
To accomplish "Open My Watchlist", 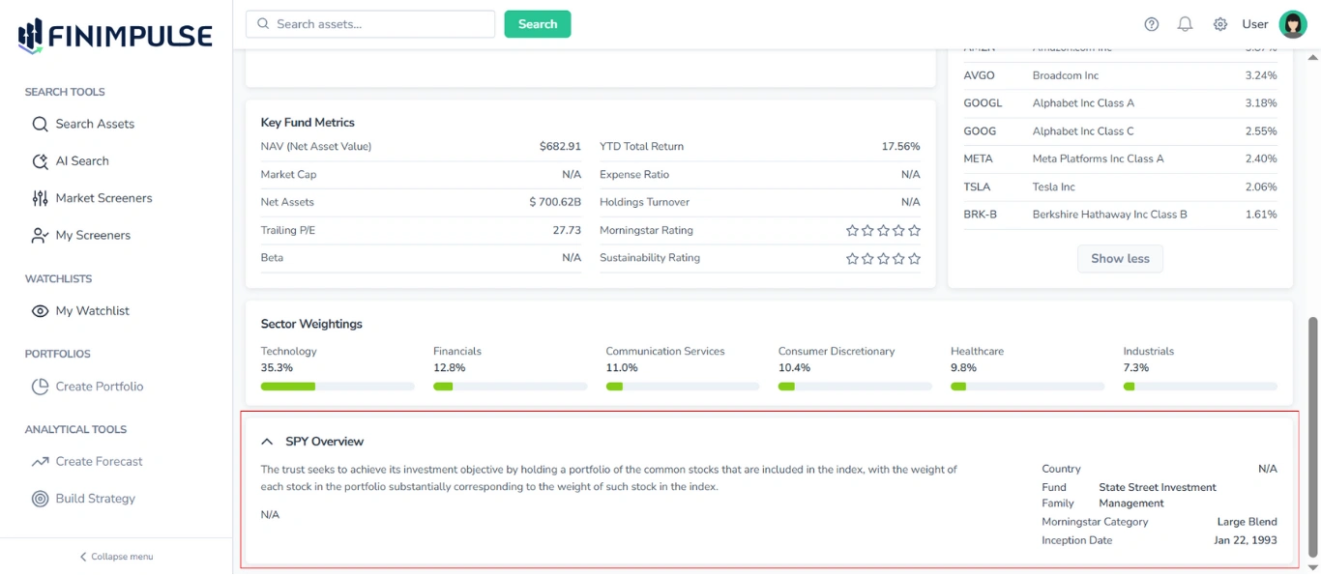I will [x=92, y=310].
